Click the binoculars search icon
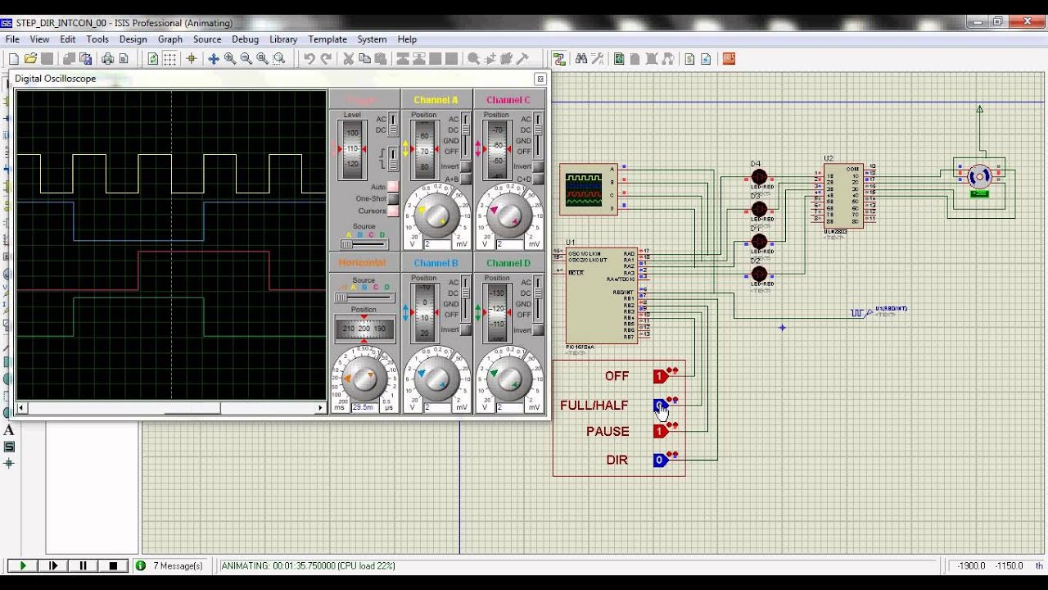The height and width of the screenshot is (590, 1048). 581,58
